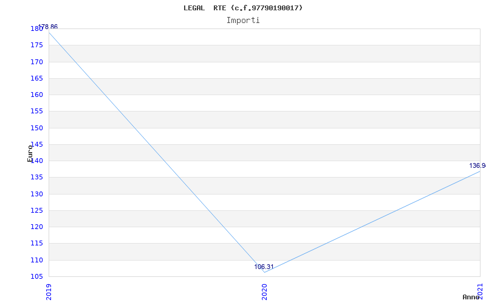The image size is (486, 303).
Task: Click the 125 y-axis tick label
Action: 36,210
